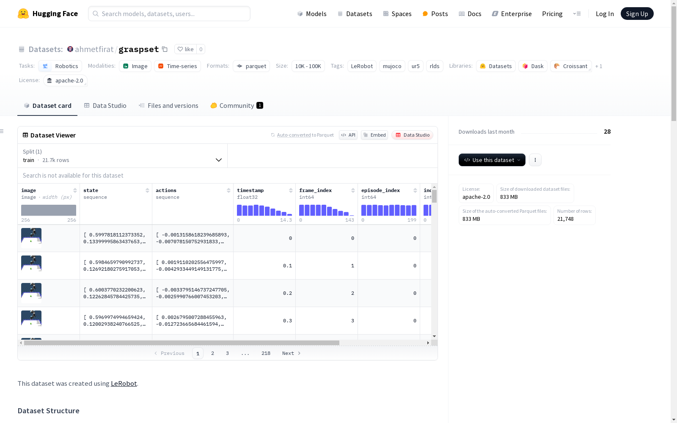
Task: Click the ahmetfirat user avatar icon
Action: [x=70, y=49]
